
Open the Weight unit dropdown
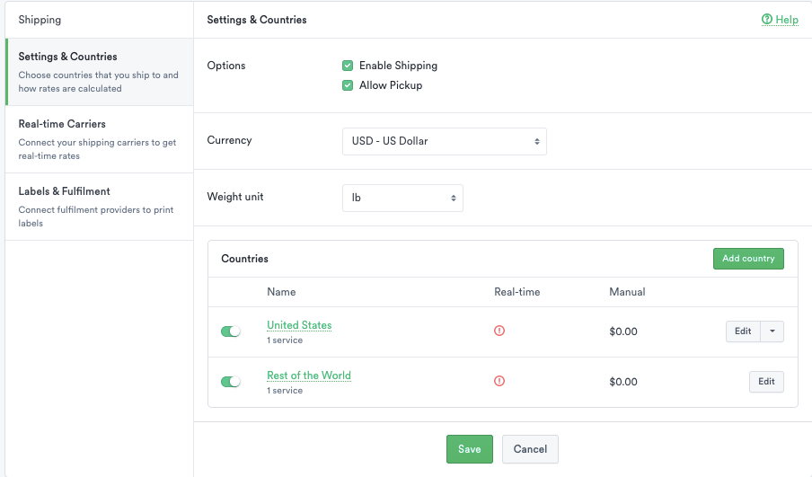click(402, 198)
